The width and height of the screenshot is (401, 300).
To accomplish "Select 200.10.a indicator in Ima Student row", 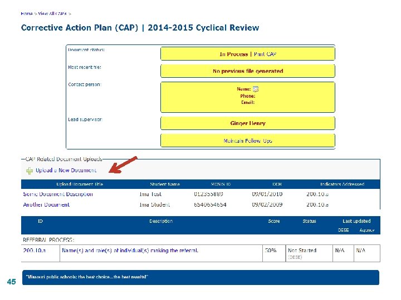I will [x=317, y=204].
